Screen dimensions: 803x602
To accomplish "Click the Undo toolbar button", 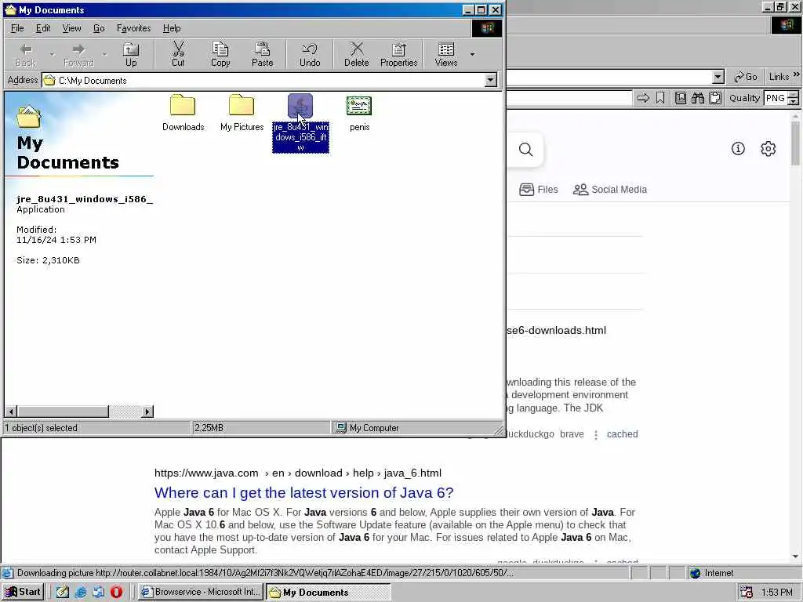I will click(x=309, y=55).
